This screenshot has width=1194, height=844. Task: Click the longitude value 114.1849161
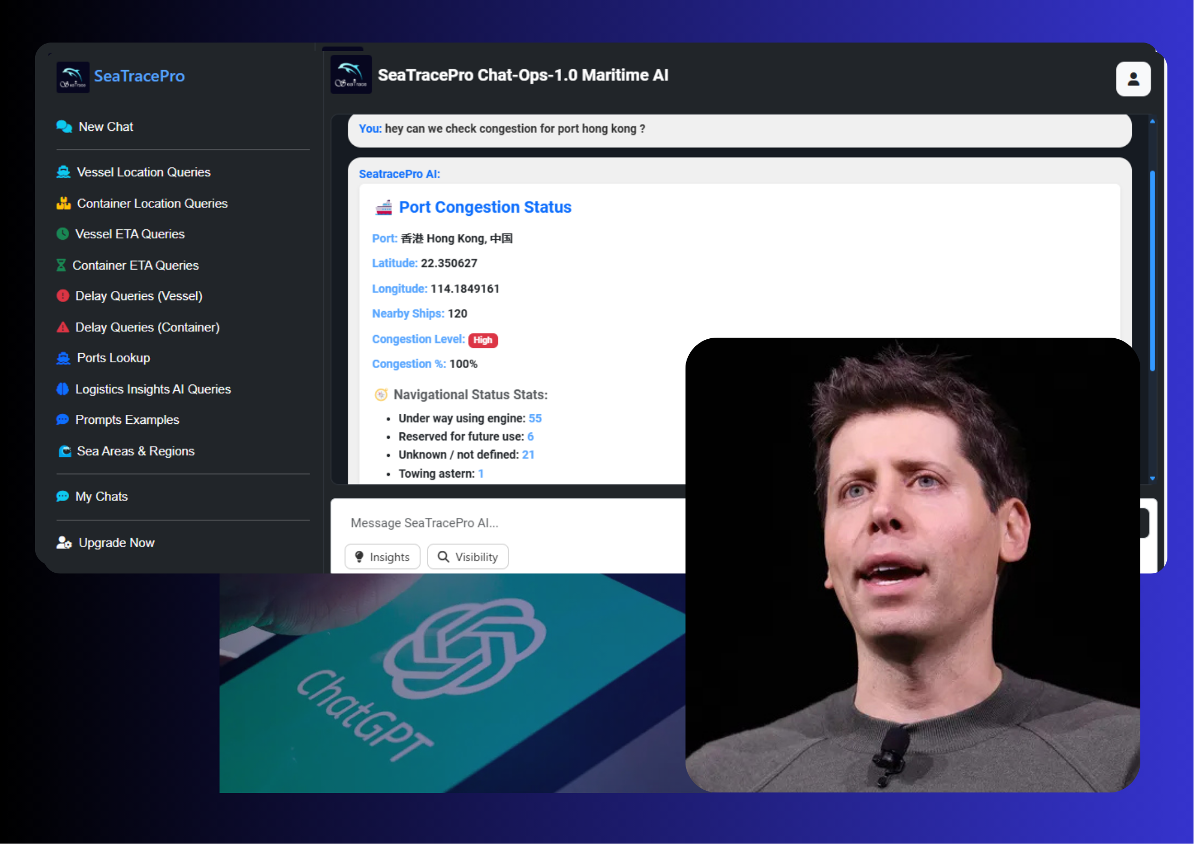click(x=465, y=289)
